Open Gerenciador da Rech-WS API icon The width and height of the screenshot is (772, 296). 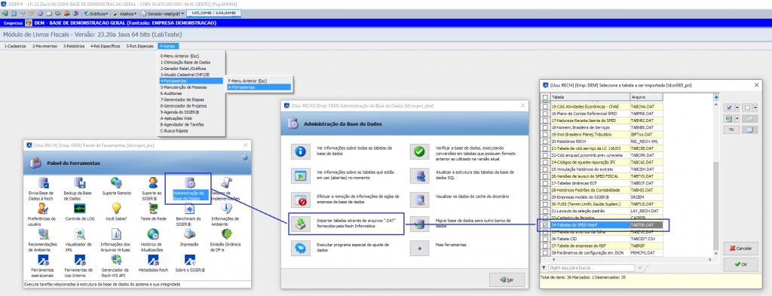pos(116,260)
